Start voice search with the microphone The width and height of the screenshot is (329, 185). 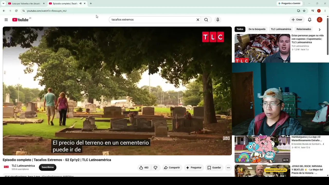218,20
